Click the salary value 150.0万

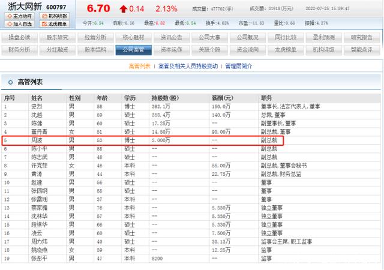click(221, 107)
